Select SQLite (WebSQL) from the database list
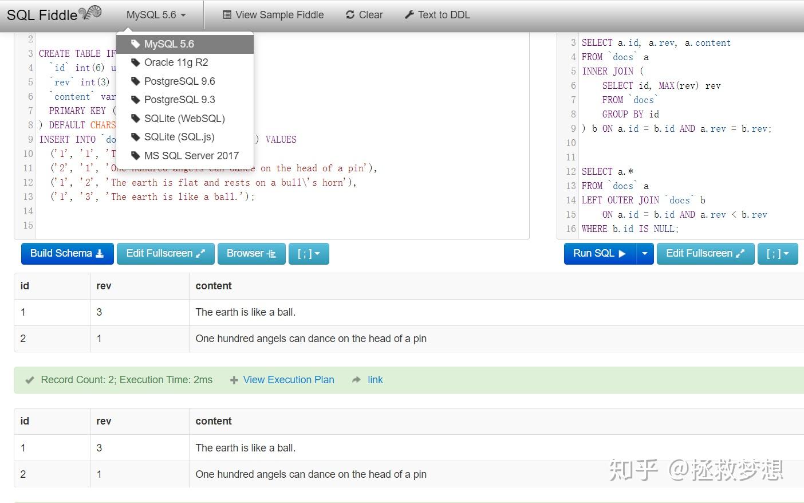 click(x=184, y=118)
